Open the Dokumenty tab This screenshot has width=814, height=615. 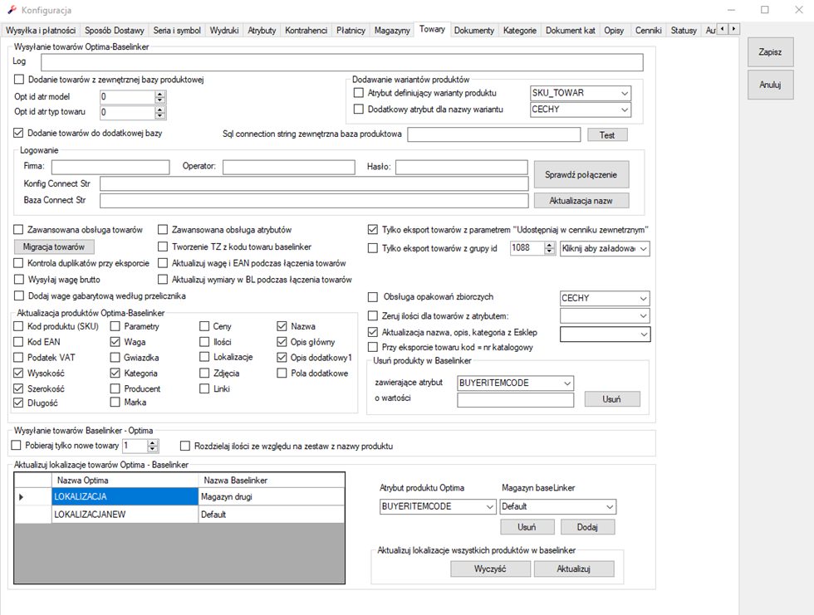(x=474, y=30)
